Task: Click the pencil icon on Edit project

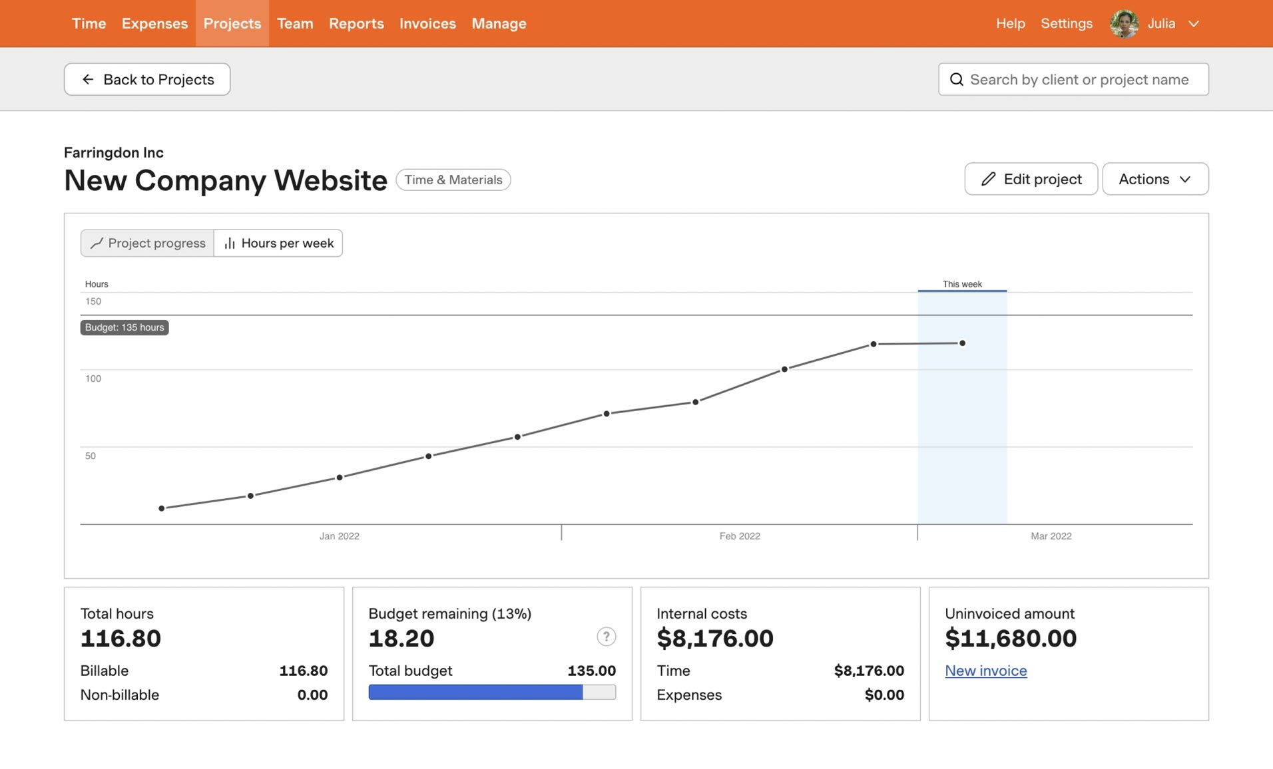Action: 989,180
